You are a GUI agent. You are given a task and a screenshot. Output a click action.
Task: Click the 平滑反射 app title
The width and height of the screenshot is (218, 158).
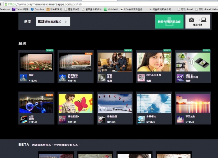pos(190,117)
